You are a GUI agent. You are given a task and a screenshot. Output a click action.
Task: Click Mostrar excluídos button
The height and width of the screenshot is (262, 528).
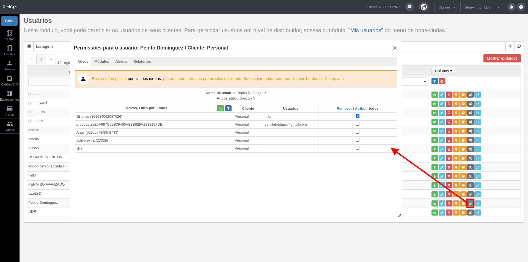tap(502, 58)
